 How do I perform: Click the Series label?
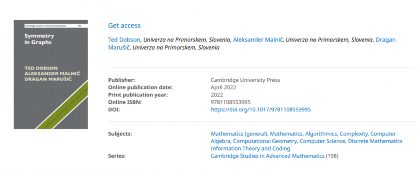117,156
